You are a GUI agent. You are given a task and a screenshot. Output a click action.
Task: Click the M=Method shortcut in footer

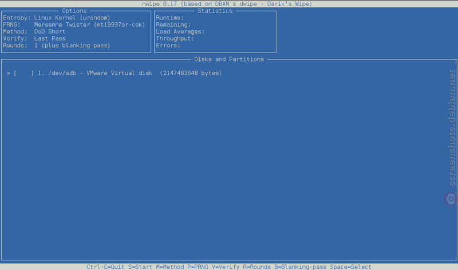170,267
